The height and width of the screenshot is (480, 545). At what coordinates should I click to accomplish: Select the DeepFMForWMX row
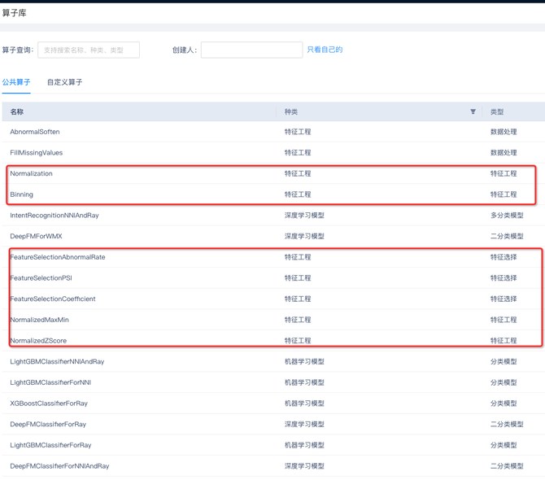click(37, 237)
